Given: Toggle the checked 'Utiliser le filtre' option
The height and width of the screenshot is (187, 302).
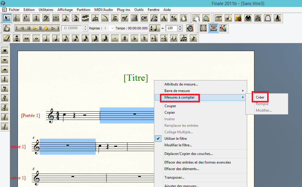Looking at the screenshot, I should 175,139.
